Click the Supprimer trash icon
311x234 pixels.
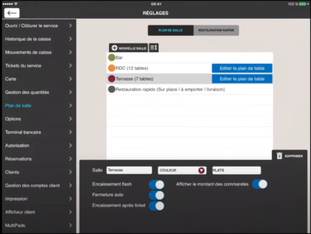279,156
